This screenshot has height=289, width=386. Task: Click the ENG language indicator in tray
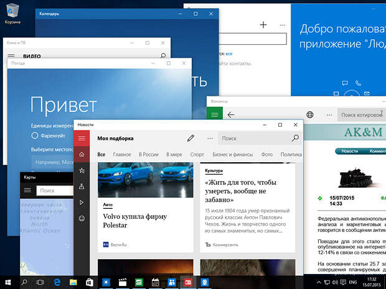(353, 282)
